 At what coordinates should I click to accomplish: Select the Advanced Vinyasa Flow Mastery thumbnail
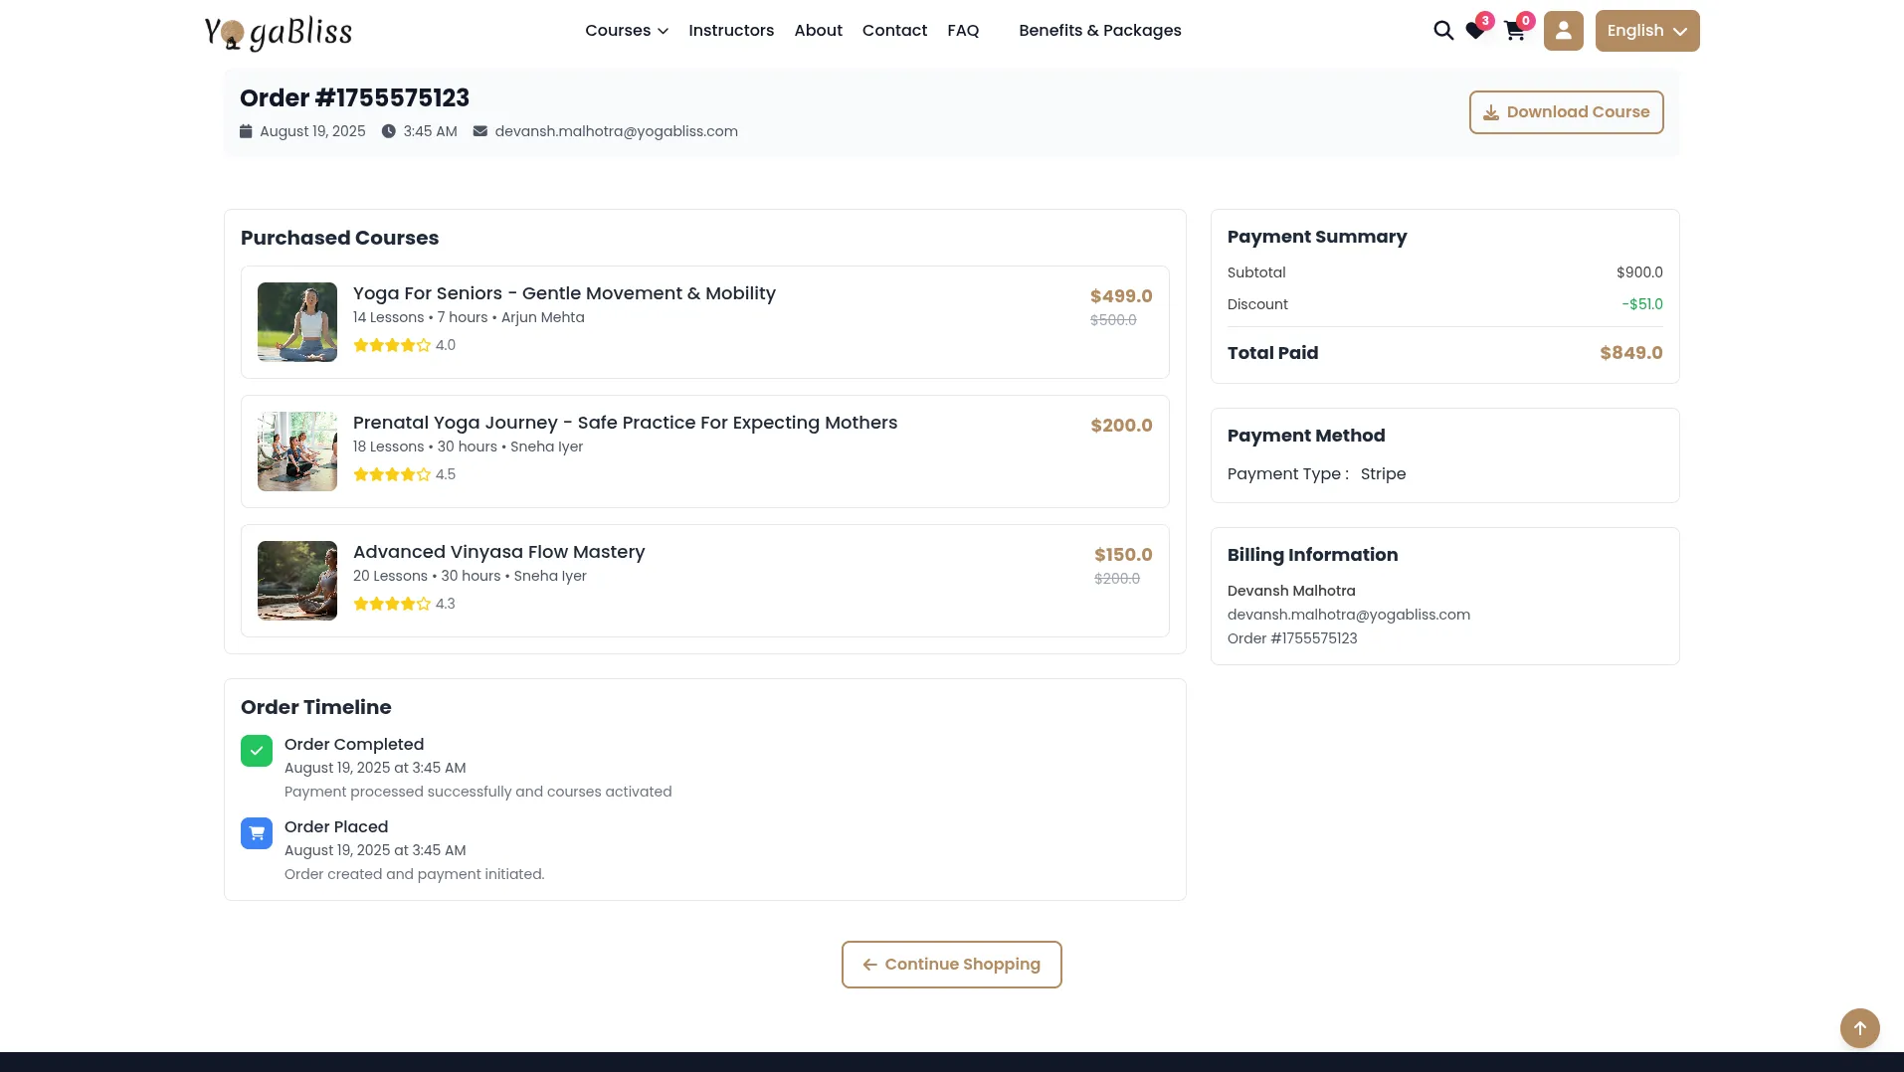click(297, 581)
